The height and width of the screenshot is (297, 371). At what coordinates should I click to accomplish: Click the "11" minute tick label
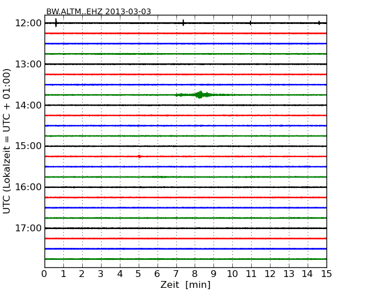pos(251,274)
